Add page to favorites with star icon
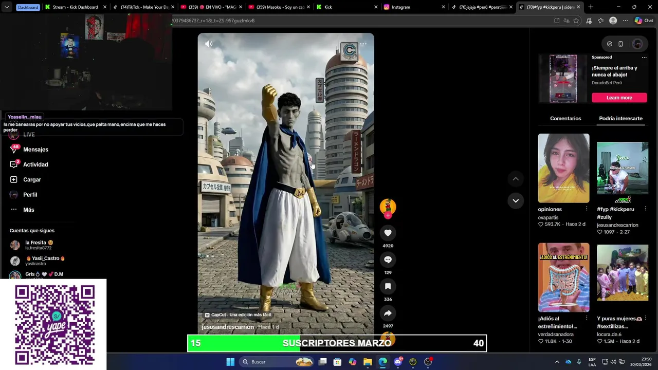Image resolution: width=658 pixels, height=370 pixels. pyautogui.click(x=576, y=21)
